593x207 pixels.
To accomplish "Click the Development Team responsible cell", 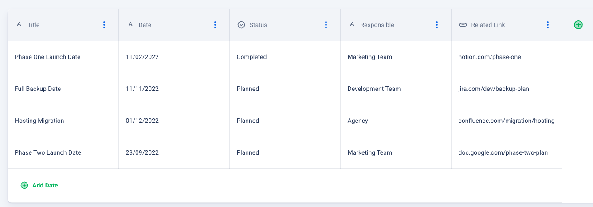I will (x=374, y=89).
